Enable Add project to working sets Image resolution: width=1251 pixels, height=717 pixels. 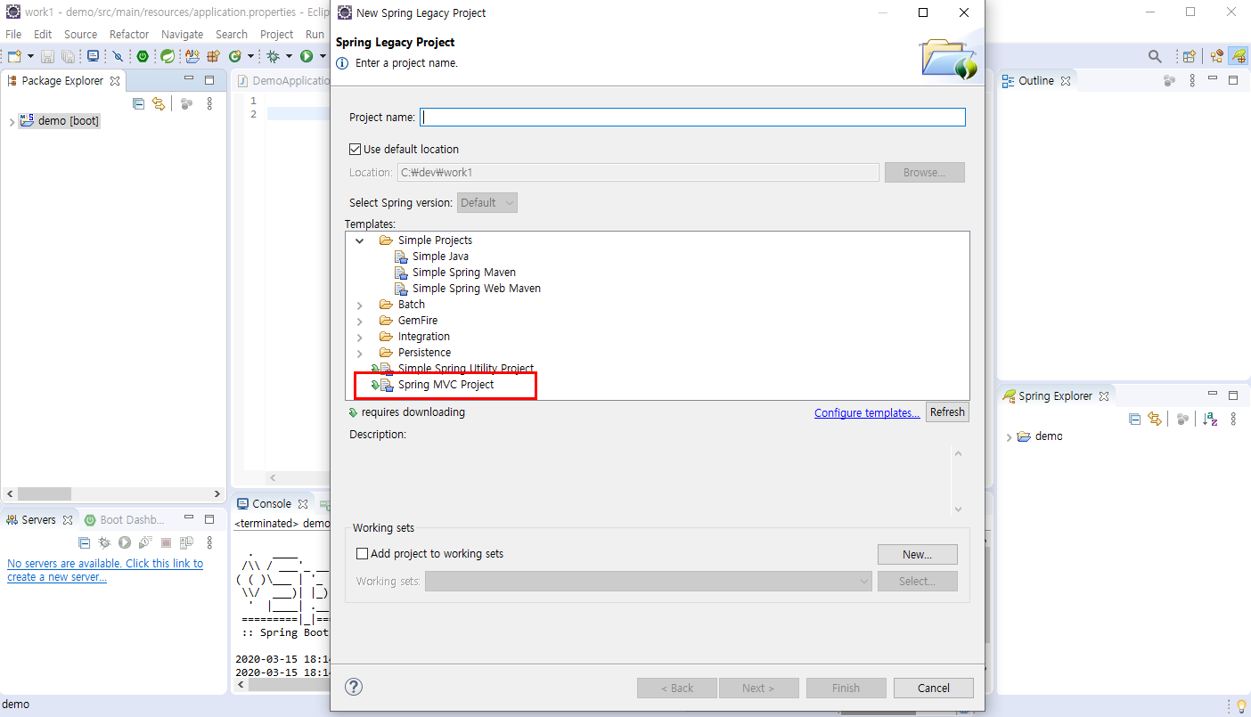click(x=362, y=553)
